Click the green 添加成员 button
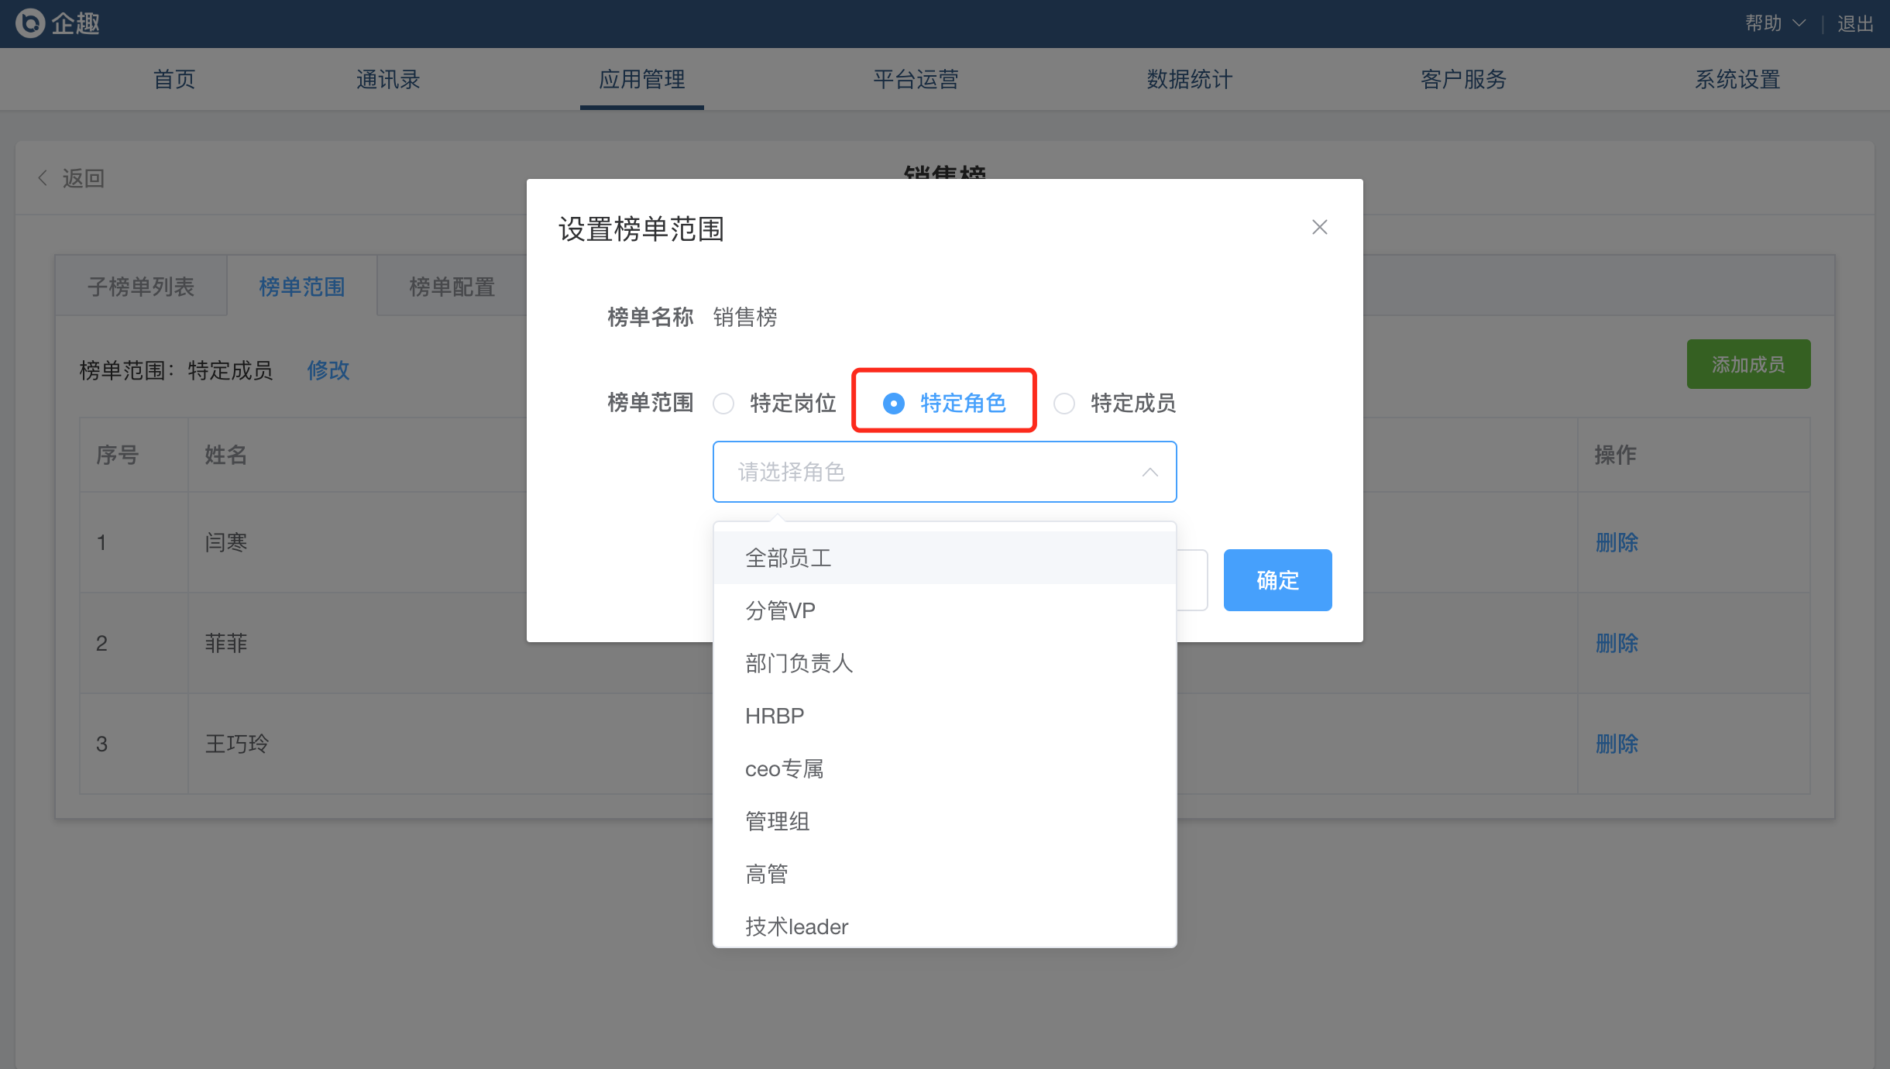Viewport: 1890px width, 1069px height. click(1748, 364)
